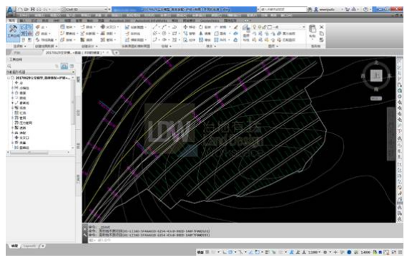Open the Autodesk InfraWorks ribbon tab

tap(151, 21)
